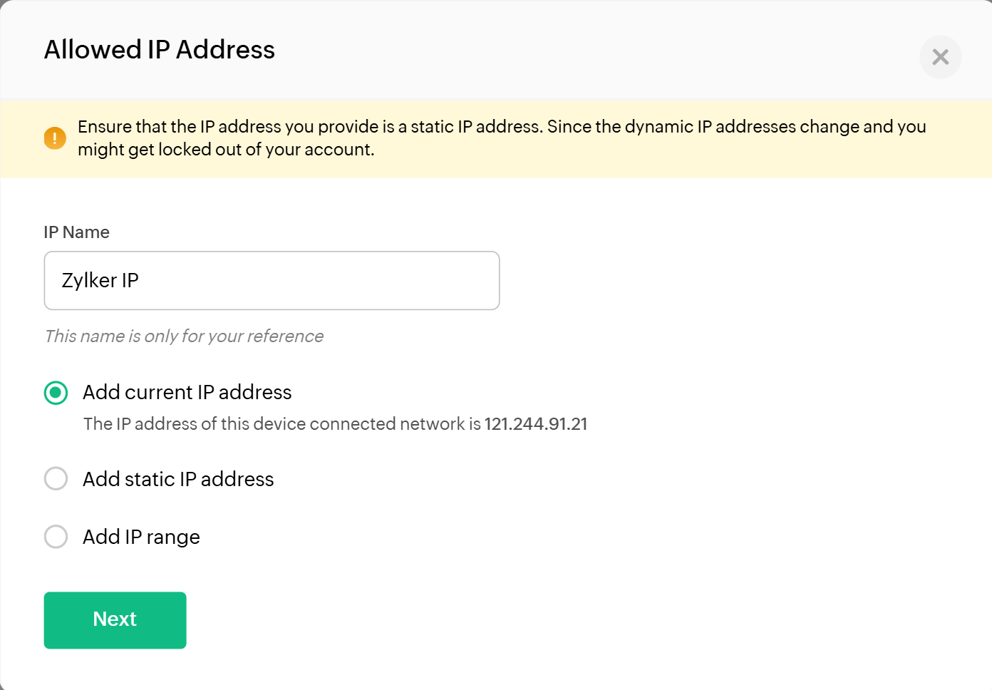Click the 'might get locked out' warning line
992x690 pixels.
226,150
